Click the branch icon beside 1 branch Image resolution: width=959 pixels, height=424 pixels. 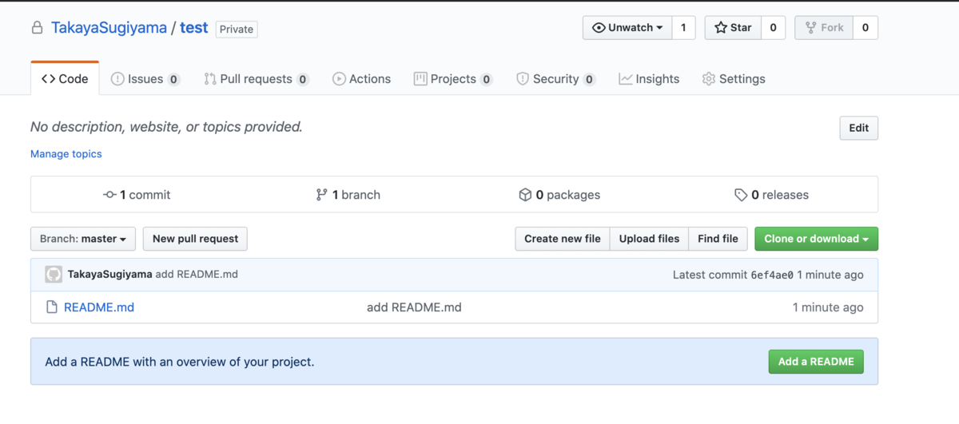(321, 195)
